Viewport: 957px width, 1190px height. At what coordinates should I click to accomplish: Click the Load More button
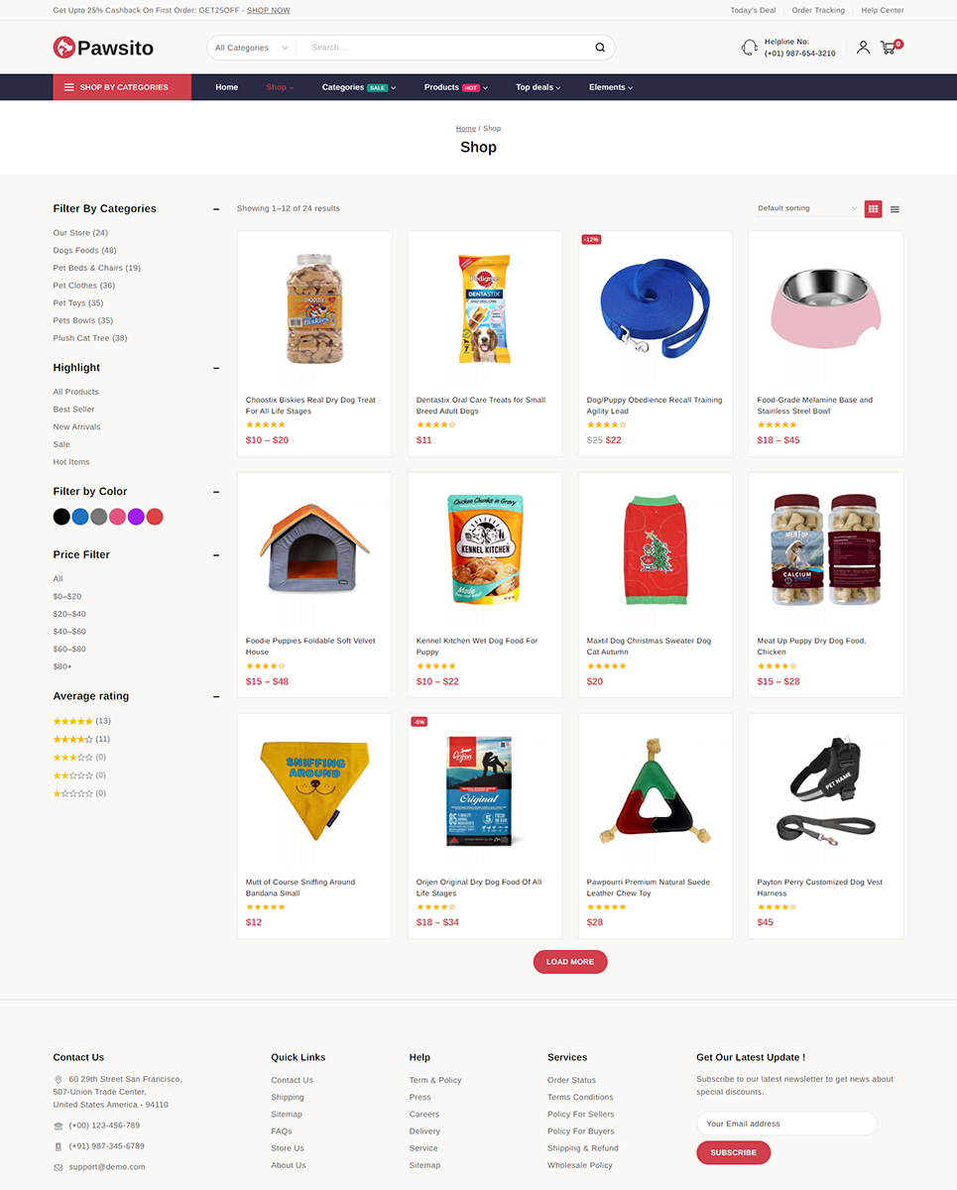tap(570, 962)
